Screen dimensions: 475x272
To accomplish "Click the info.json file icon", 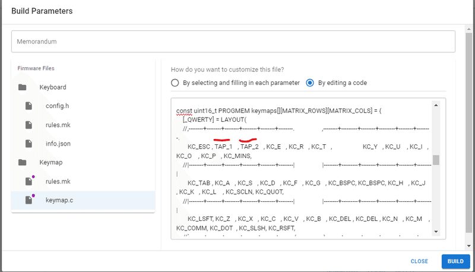I will coord(28,144).
